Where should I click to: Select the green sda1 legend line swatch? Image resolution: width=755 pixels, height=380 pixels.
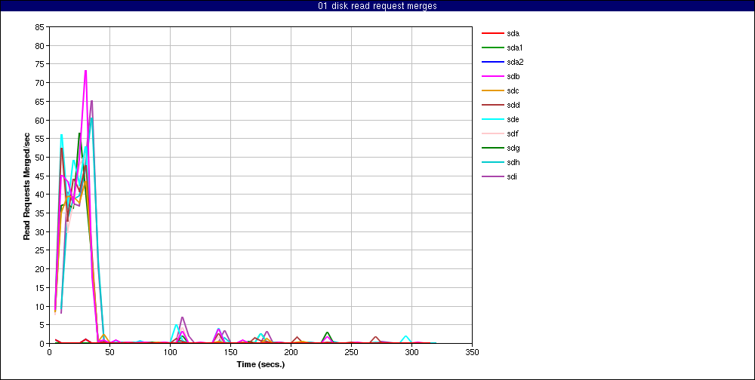[492, 47]
